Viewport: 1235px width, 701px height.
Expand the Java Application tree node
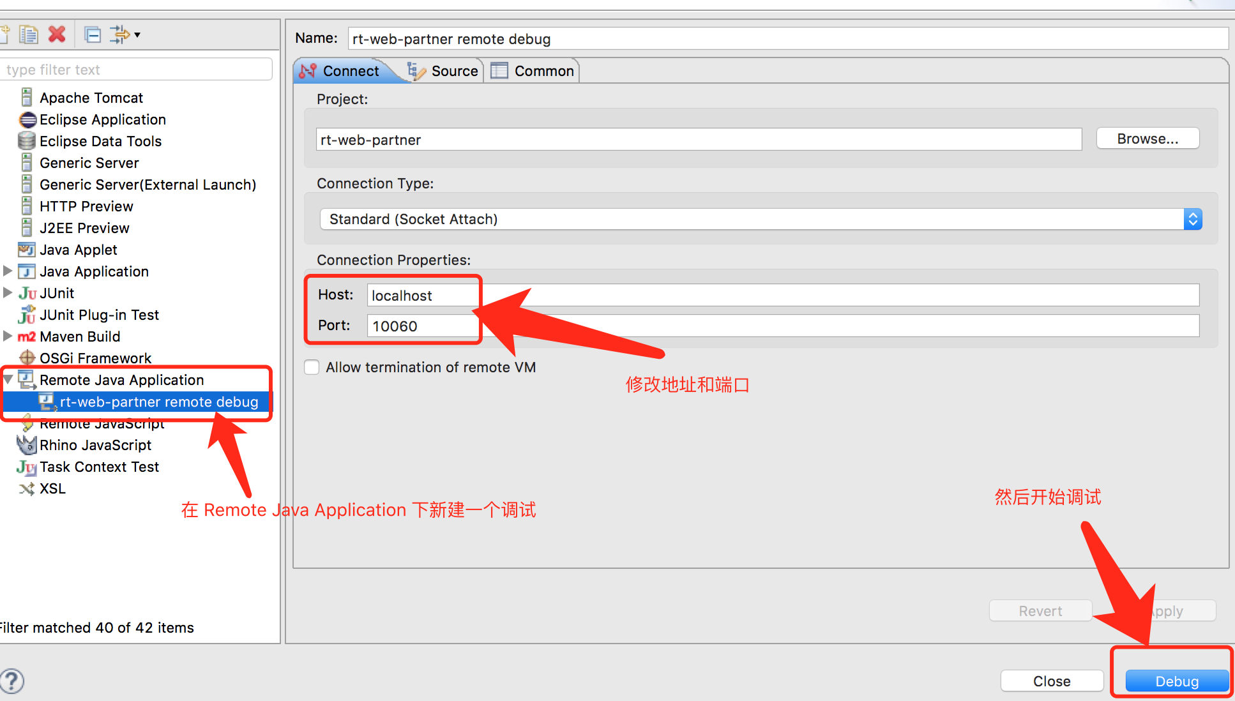pyautogui.click(x=8, y=271)
